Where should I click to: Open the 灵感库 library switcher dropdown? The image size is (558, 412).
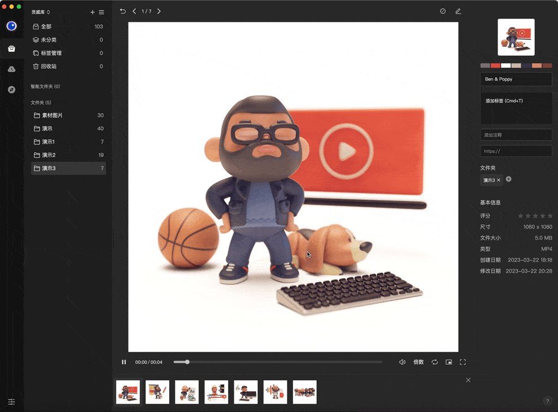[41, 12]
